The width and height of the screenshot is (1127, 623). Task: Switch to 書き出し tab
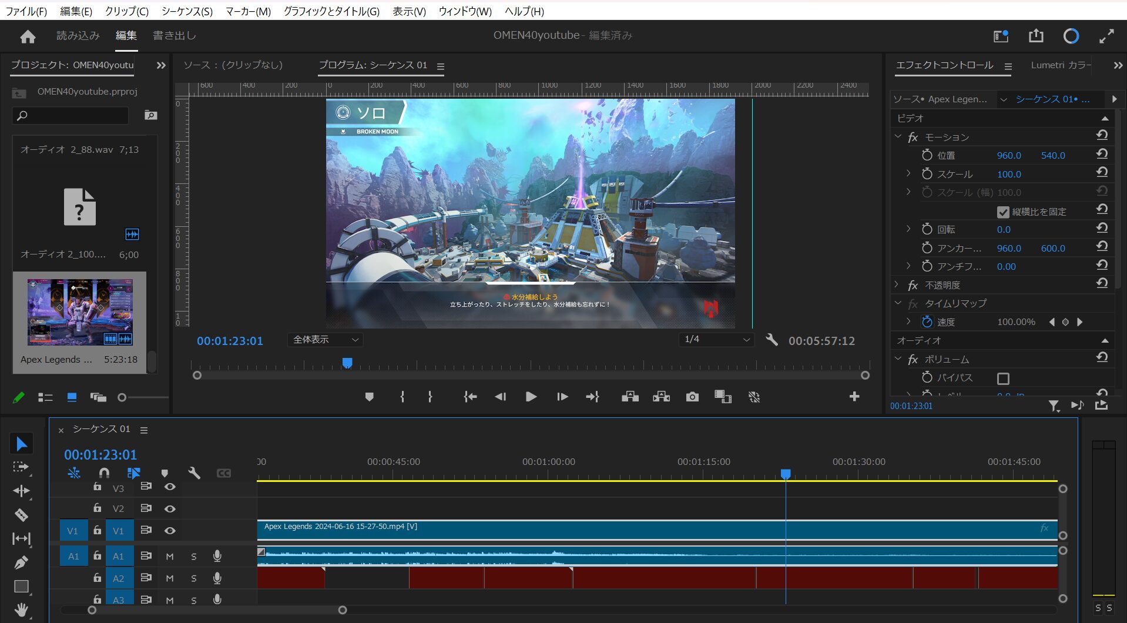point(175,35)
